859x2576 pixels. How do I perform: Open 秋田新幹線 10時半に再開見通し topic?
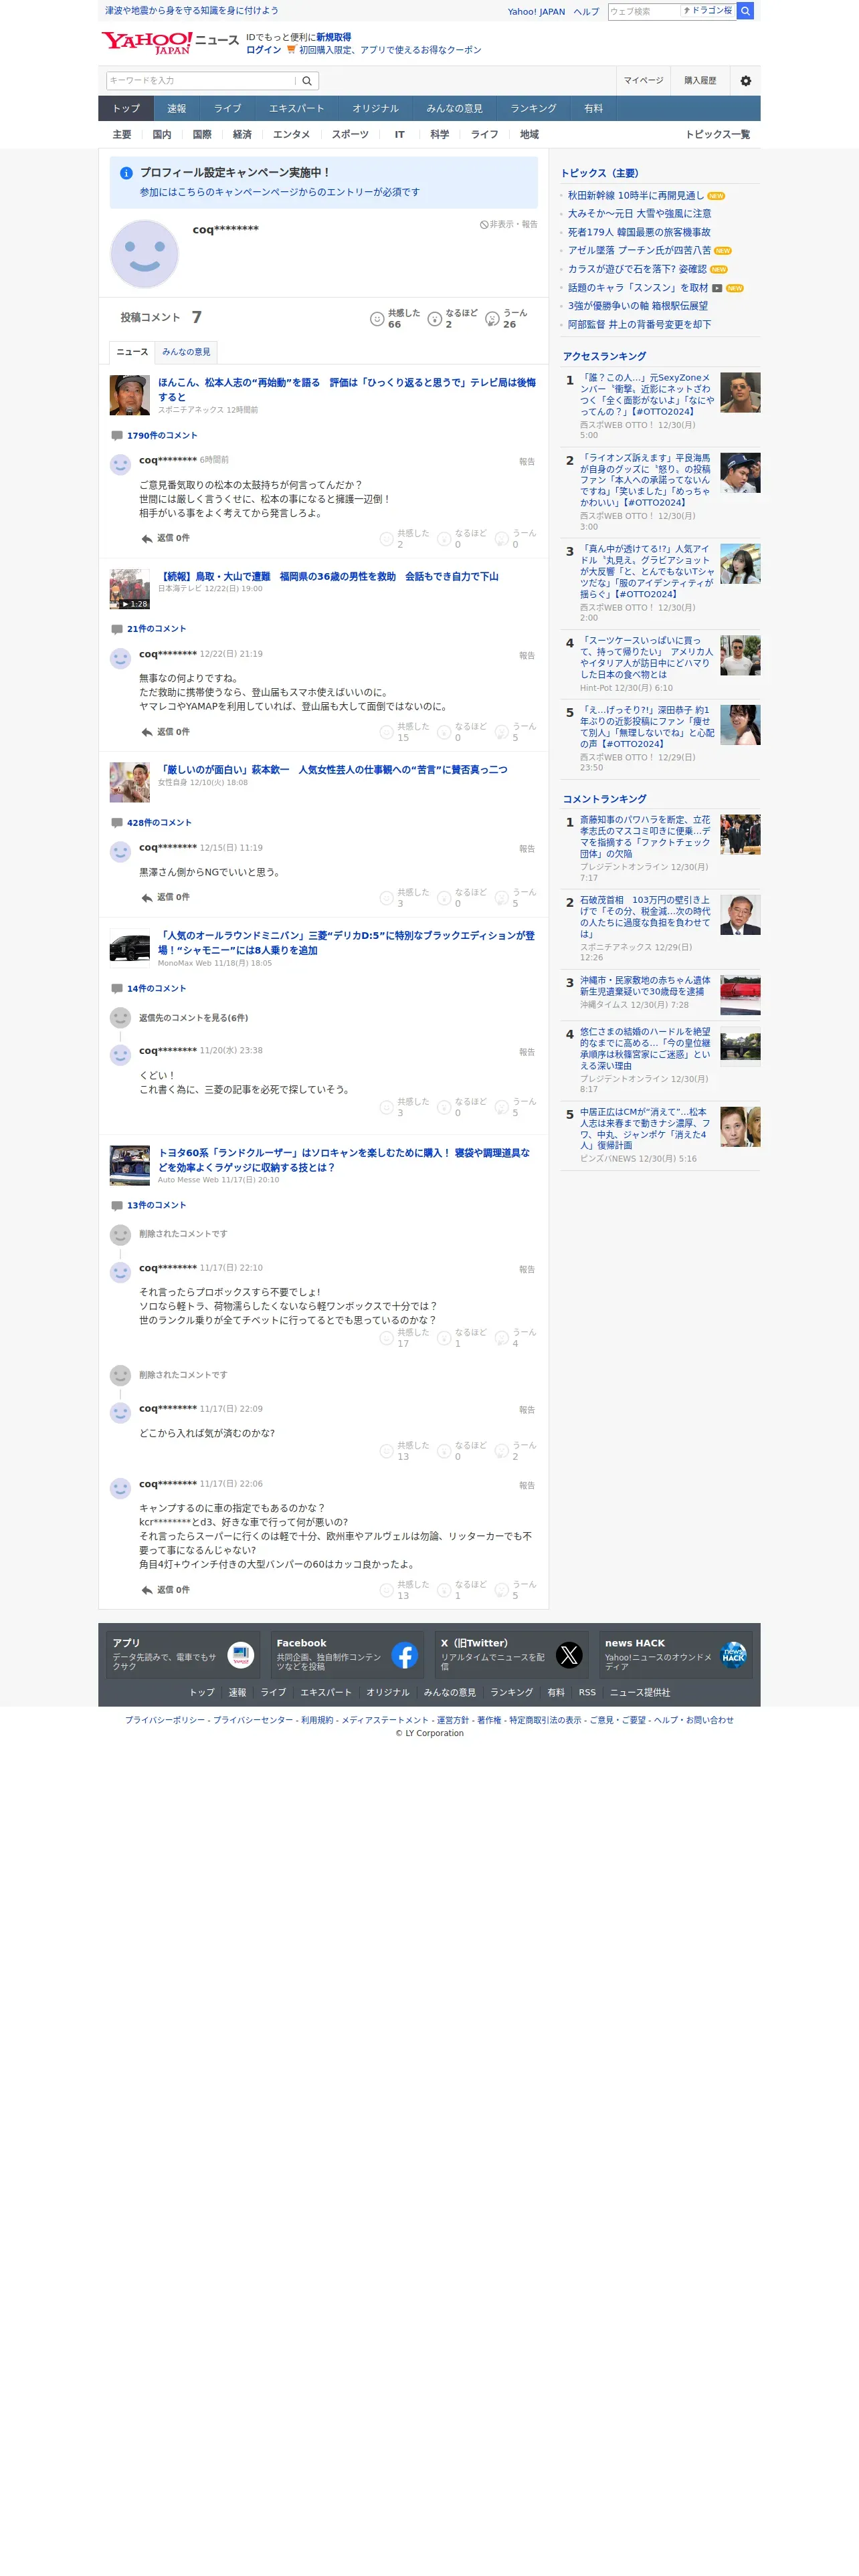tap(636, 196)
